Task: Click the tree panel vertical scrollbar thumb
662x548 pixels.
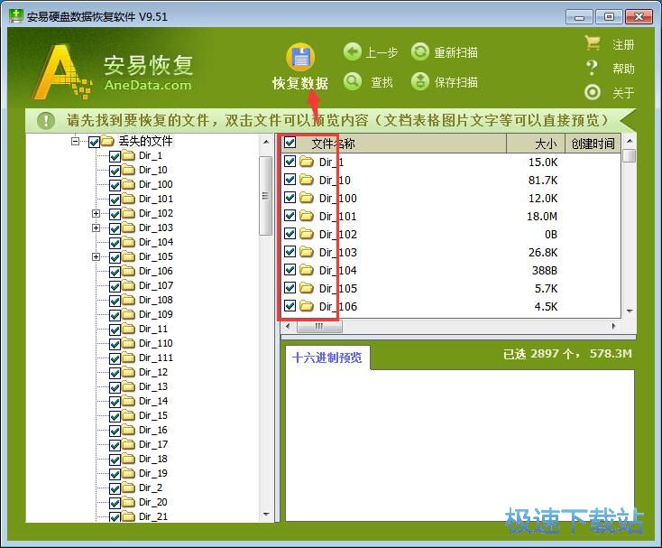Action: click(265, 196)
